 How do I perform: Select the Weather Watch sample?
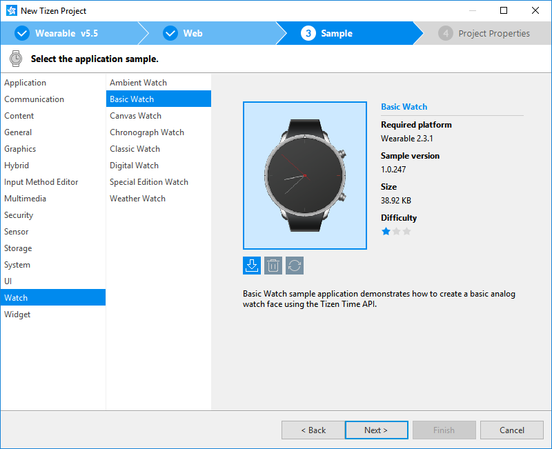click(x=137, y=199)
